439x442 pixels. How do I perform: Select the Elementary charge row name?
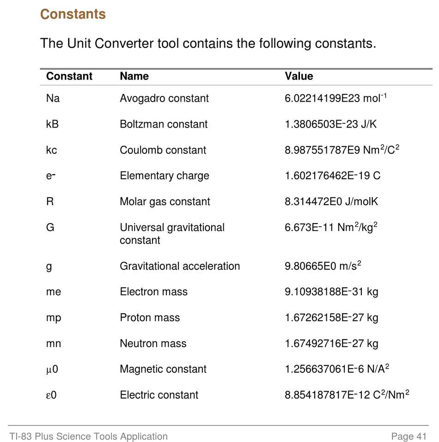pyautogui.click(x=165, y=176)
